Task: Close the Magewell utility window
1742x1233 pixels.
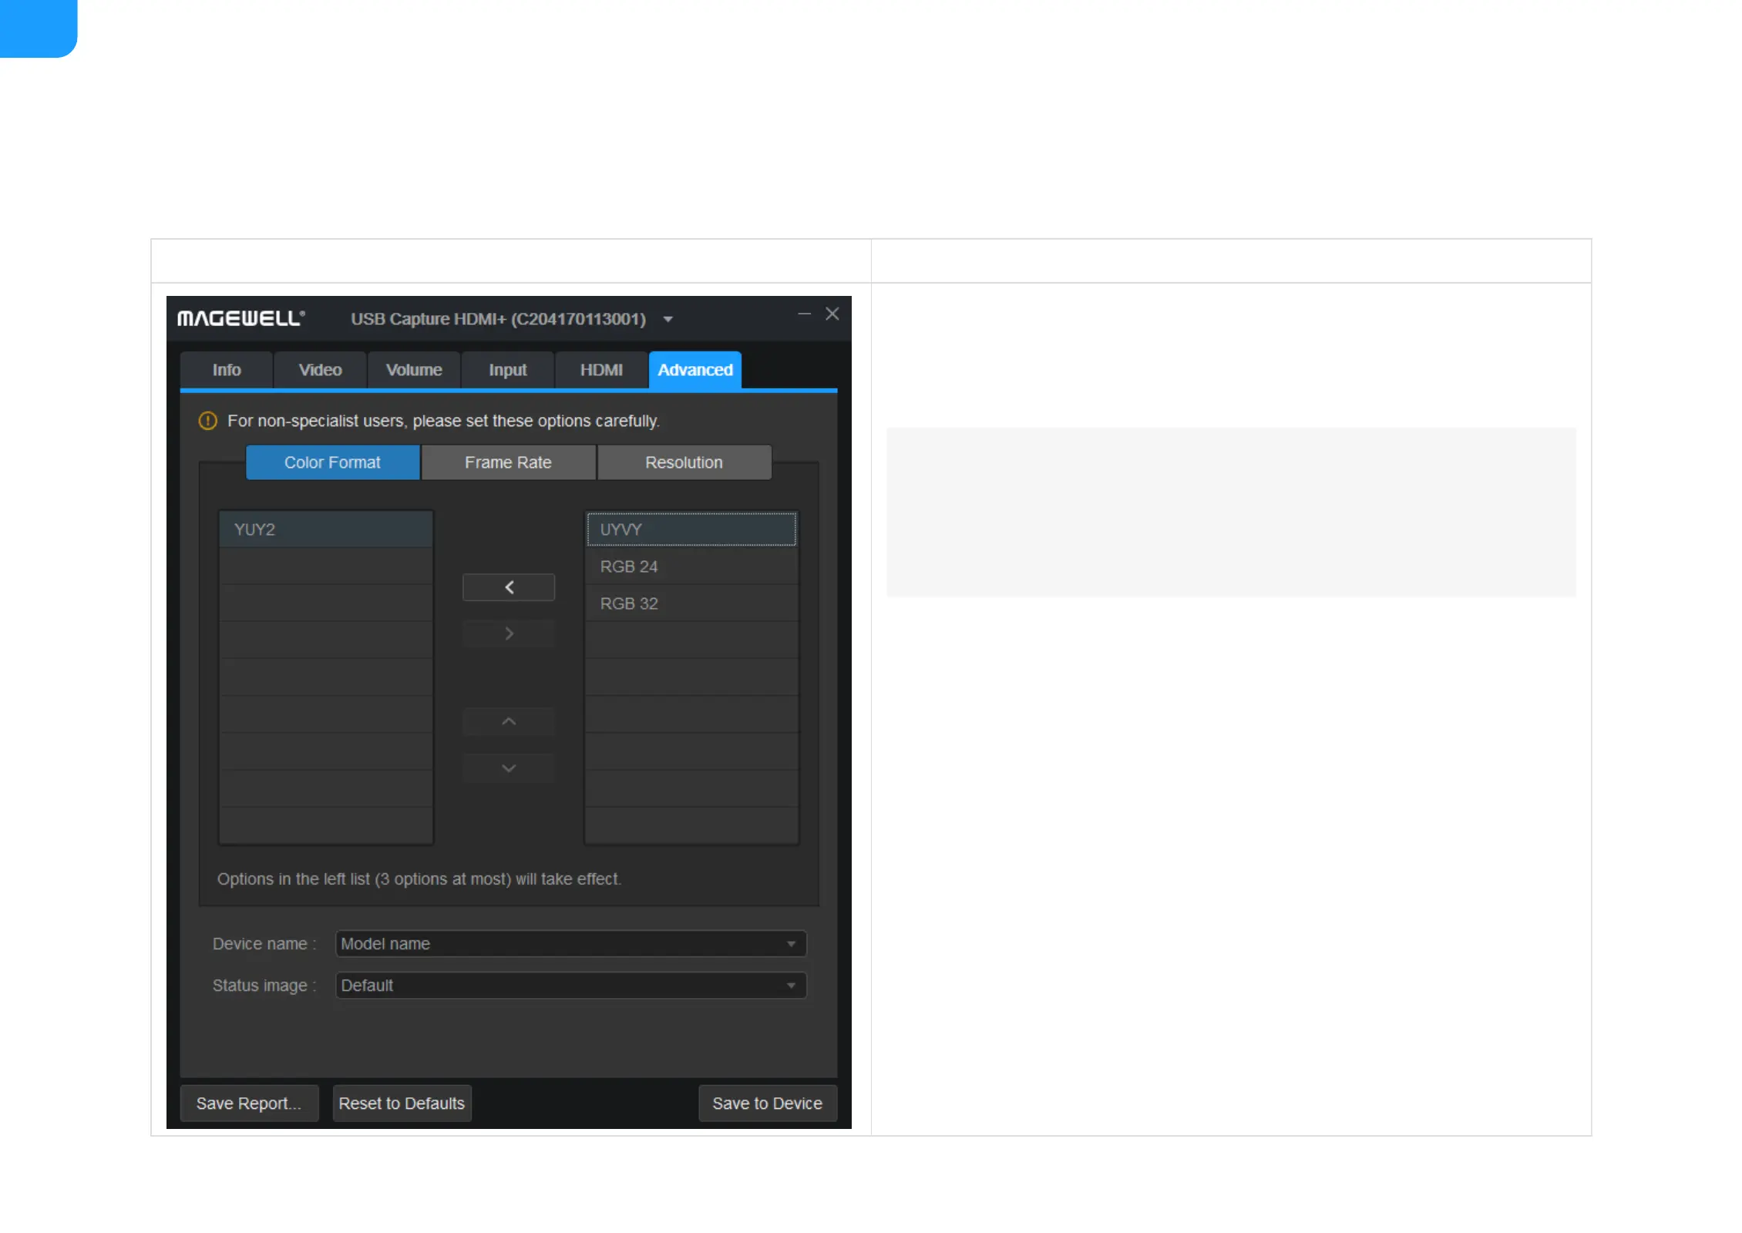Action: coord(832,314)
